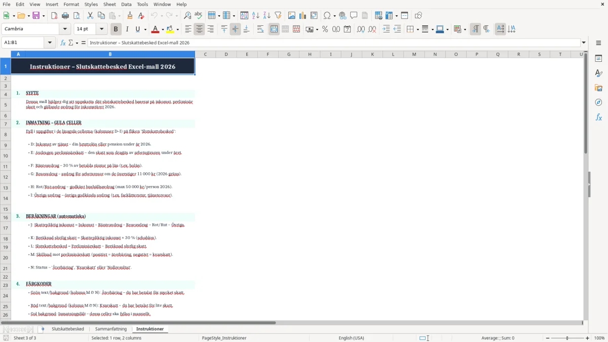Open the Borders dropdown arrow
Viewport: 608px width, 342px height.
pos(417,29)
